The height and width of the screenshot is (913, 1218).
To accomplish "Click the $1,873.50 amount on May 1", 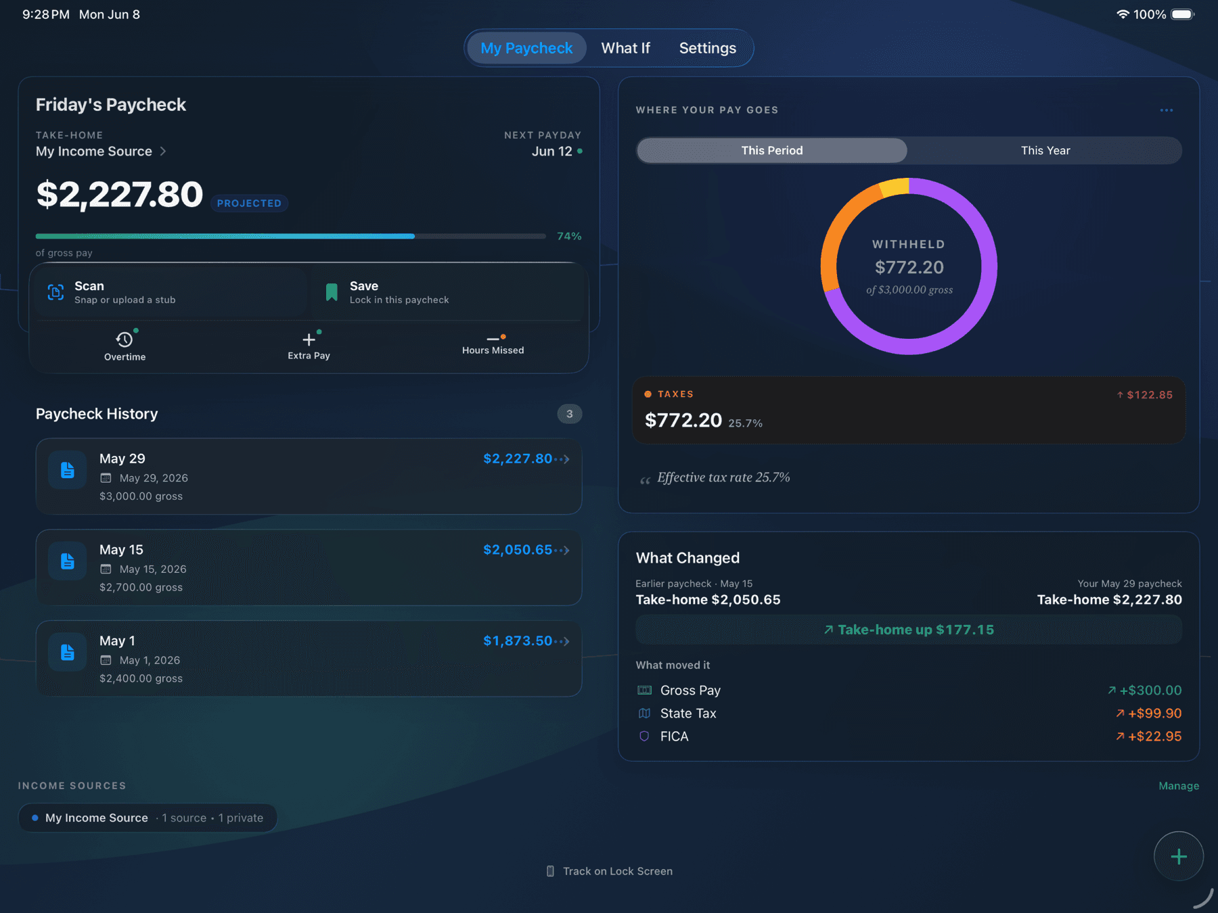I will click(518, 641).
